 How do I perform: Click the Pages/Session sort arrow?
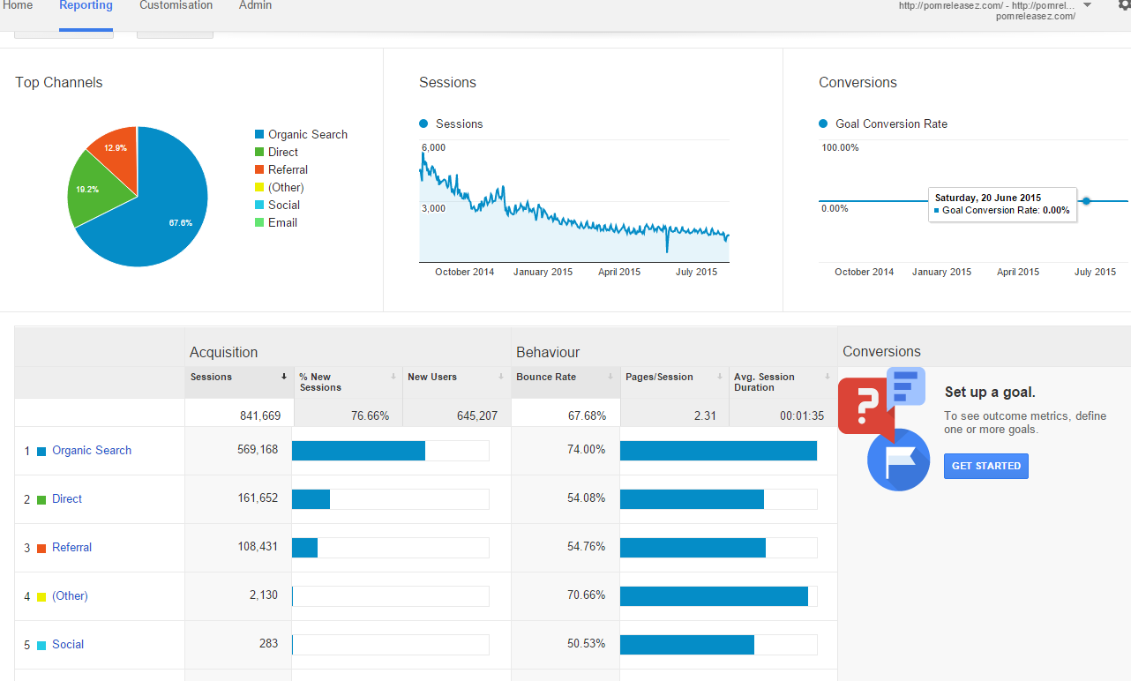click(x=719, y=377)
